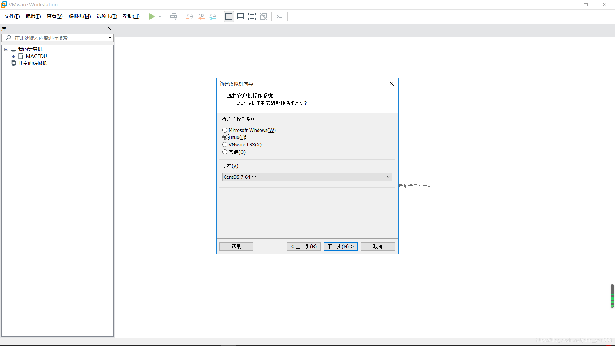Open snapshot manager wrench icon
Screen dimensions: 615x346
pyautogui.click(x=213, y=16)
